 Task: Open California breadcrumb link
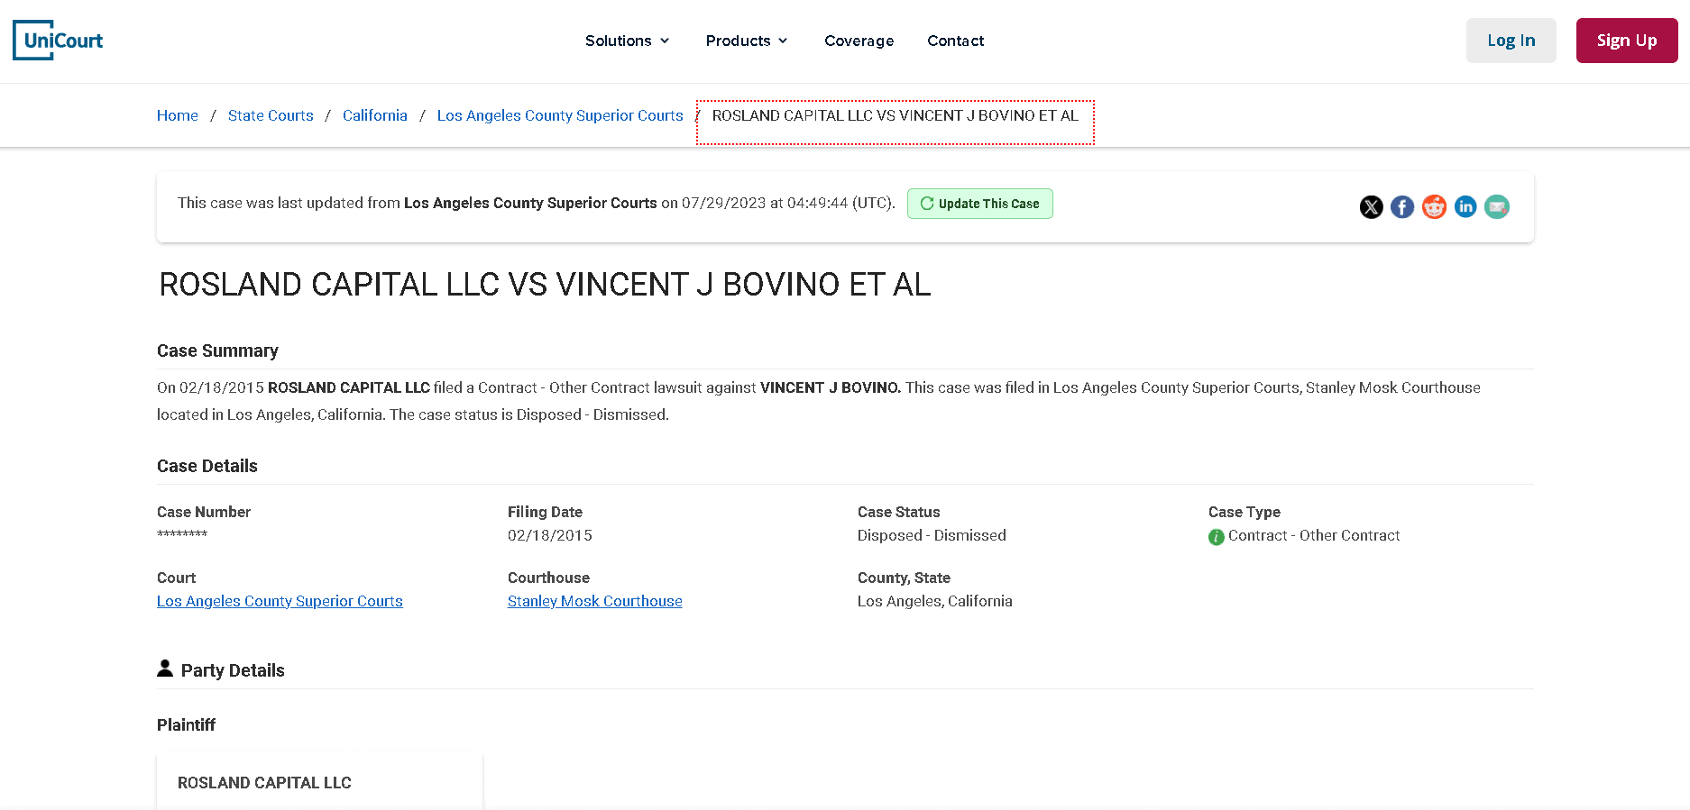pyautogui.click(x=375, y=115)
